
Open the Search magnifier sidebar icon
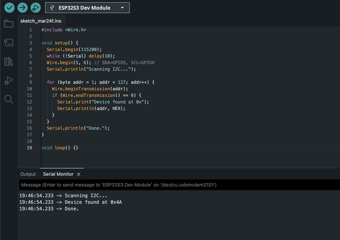click(x=9, y=99)
